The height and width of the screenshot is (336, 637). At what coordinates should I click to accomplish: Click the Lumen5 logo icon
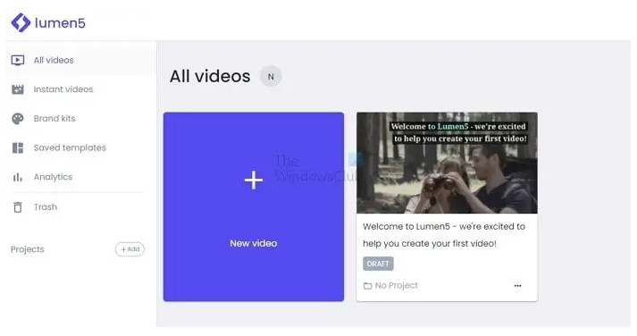coord(21,22)
